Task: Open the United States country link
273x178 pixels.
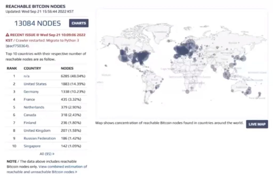Action: pos(35,84)
